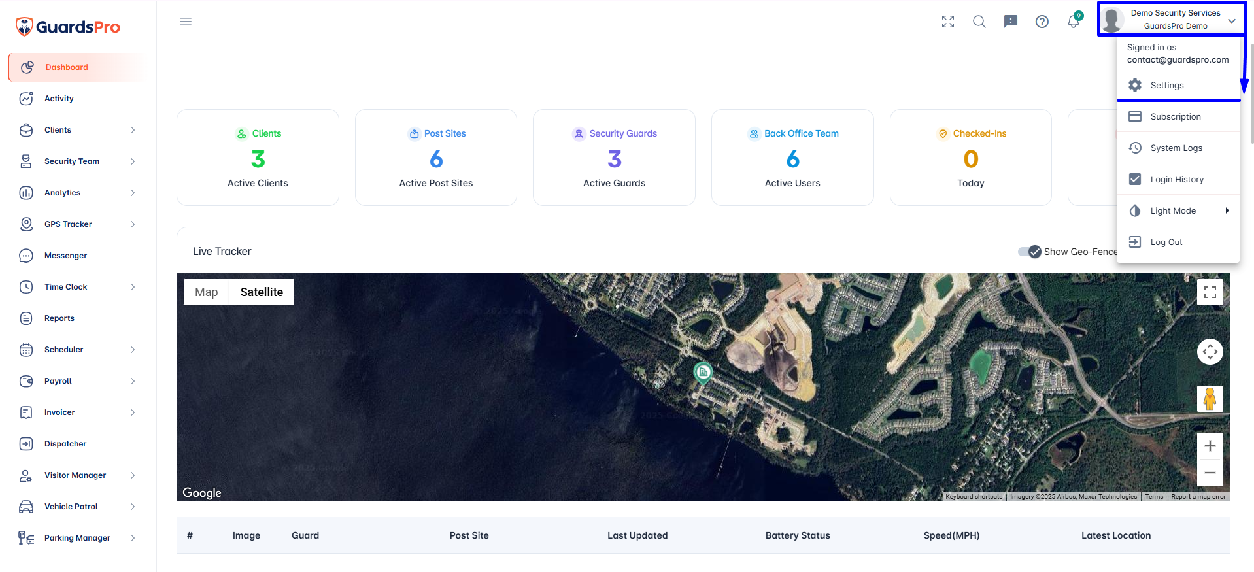The width and height of the screenshot is (1254, 572).
Task: Open the map Terms link
Action: coord(1154,497)
